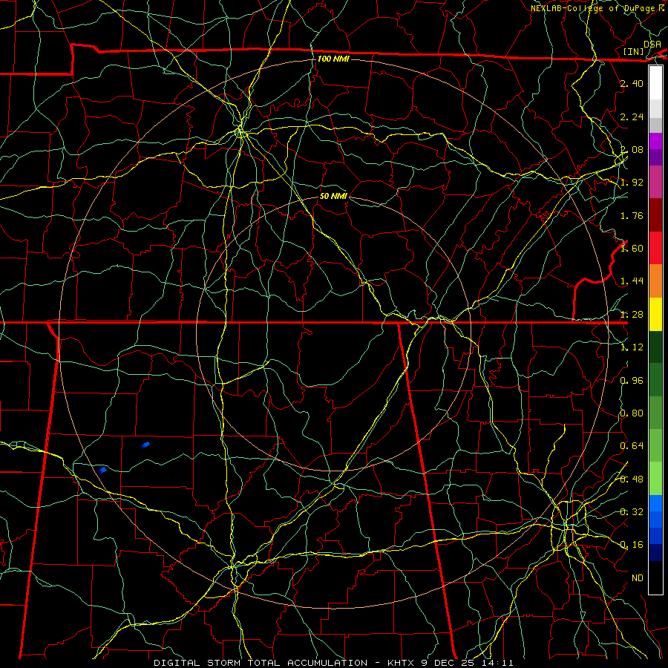Click the 0.32 legend value
668x668 pixels.
click(x=632, y=512)
